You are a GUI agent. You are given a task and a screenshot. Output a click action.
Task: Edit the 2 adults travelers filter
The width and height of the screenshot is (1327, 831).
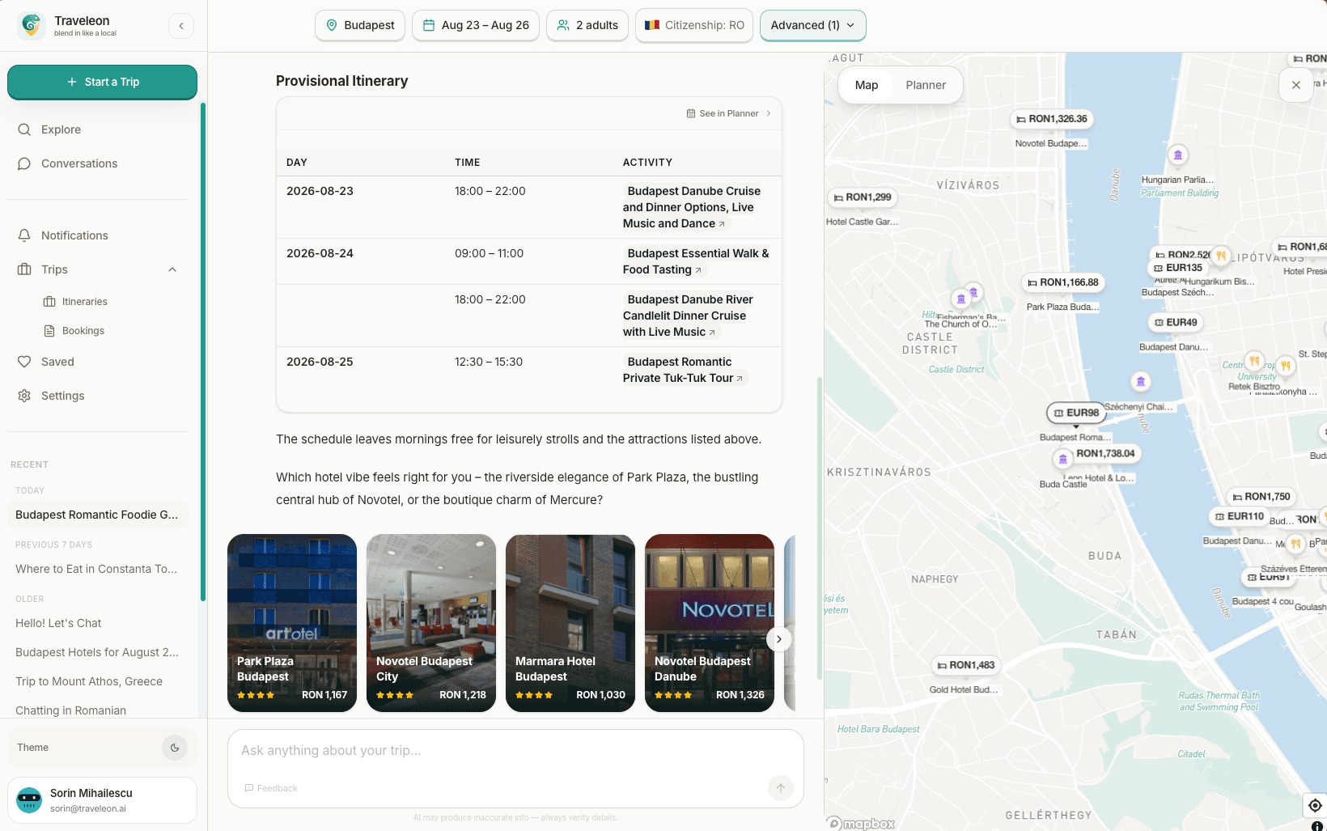pos(587,25)
